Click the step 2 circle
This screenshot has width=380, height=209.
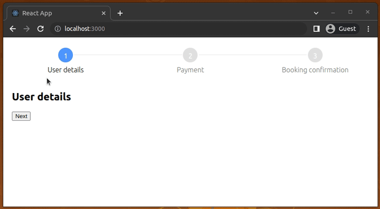[x=190, y=55]
